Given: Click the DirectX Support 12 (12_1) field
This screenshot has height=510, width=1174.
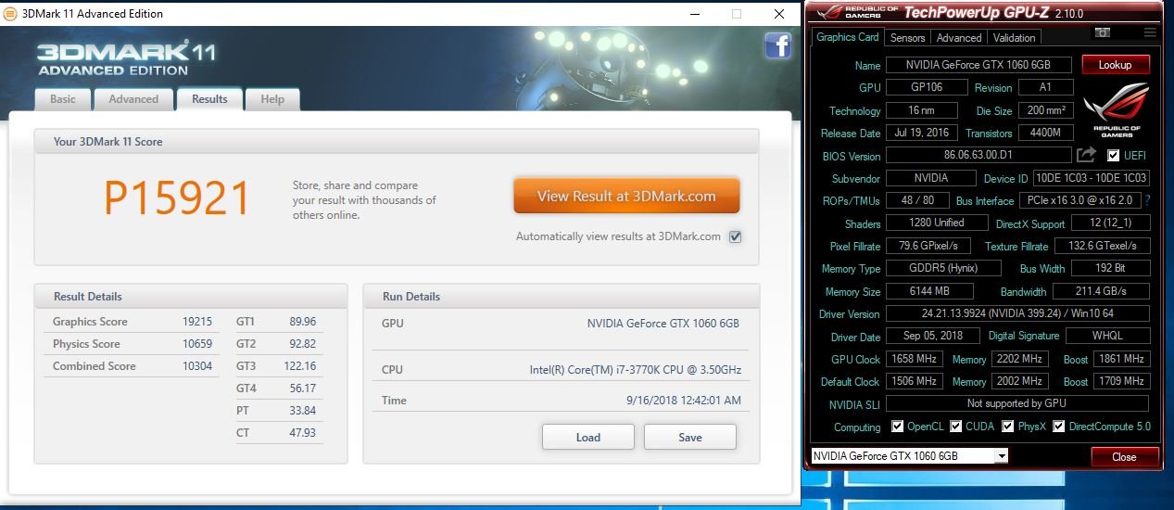Looking at the screenshot, I should point(1110,223).
